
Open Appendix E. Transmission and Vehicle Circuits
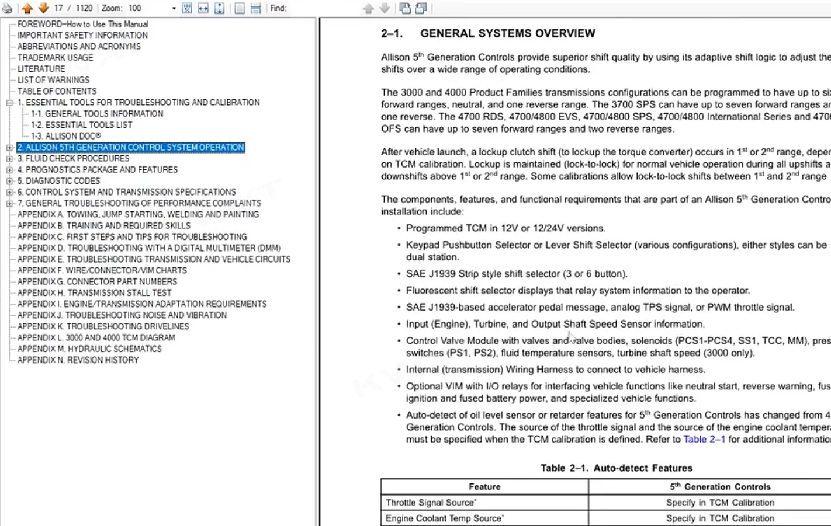coord(154,259)
